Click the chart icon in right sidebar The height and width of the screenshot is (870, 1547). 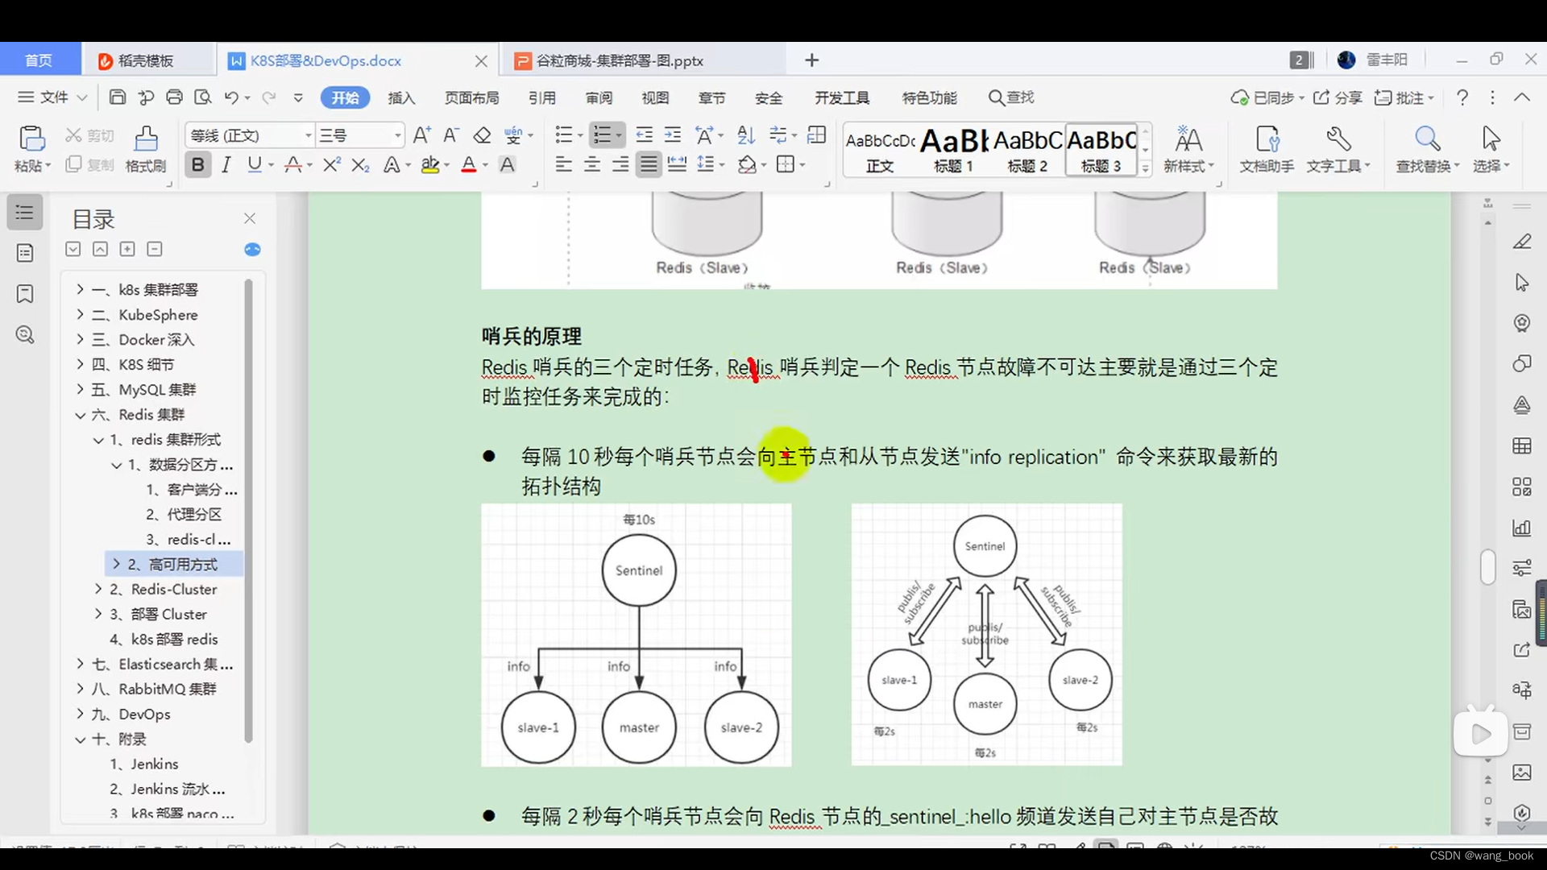click(x=1521, y=528)
